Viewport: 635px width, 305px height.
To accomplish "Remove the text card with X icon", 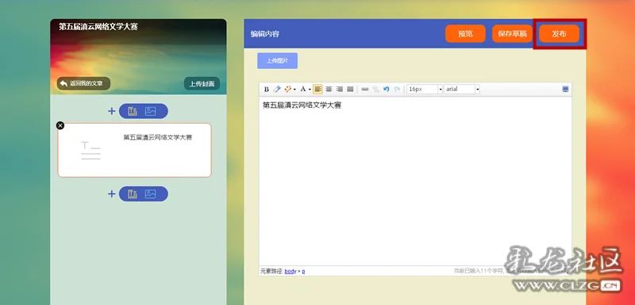I will (x=60, y=126).
